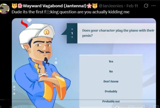The height and width of the screenshot is (108, 160).
Task: Click the cat emoji before the display name
Action: 14,6
